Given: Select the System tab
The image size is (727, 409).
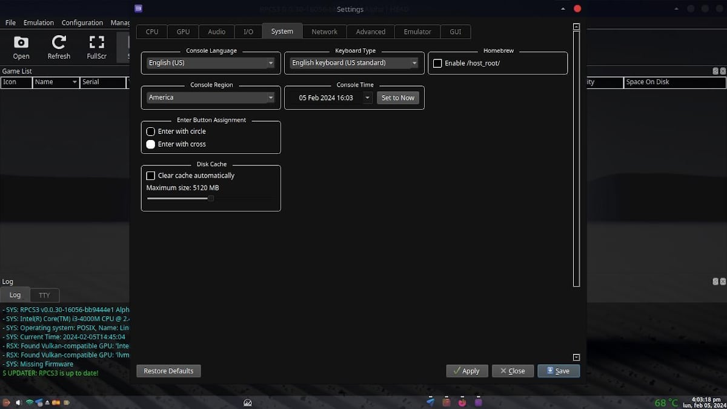Looking at the screenshot, I should point(282,32).
